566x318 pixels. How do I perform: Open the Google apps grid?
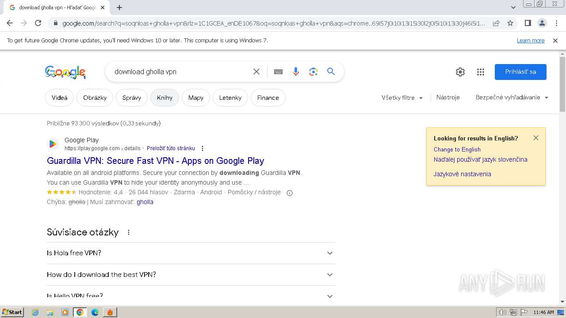tap(481, 72)
